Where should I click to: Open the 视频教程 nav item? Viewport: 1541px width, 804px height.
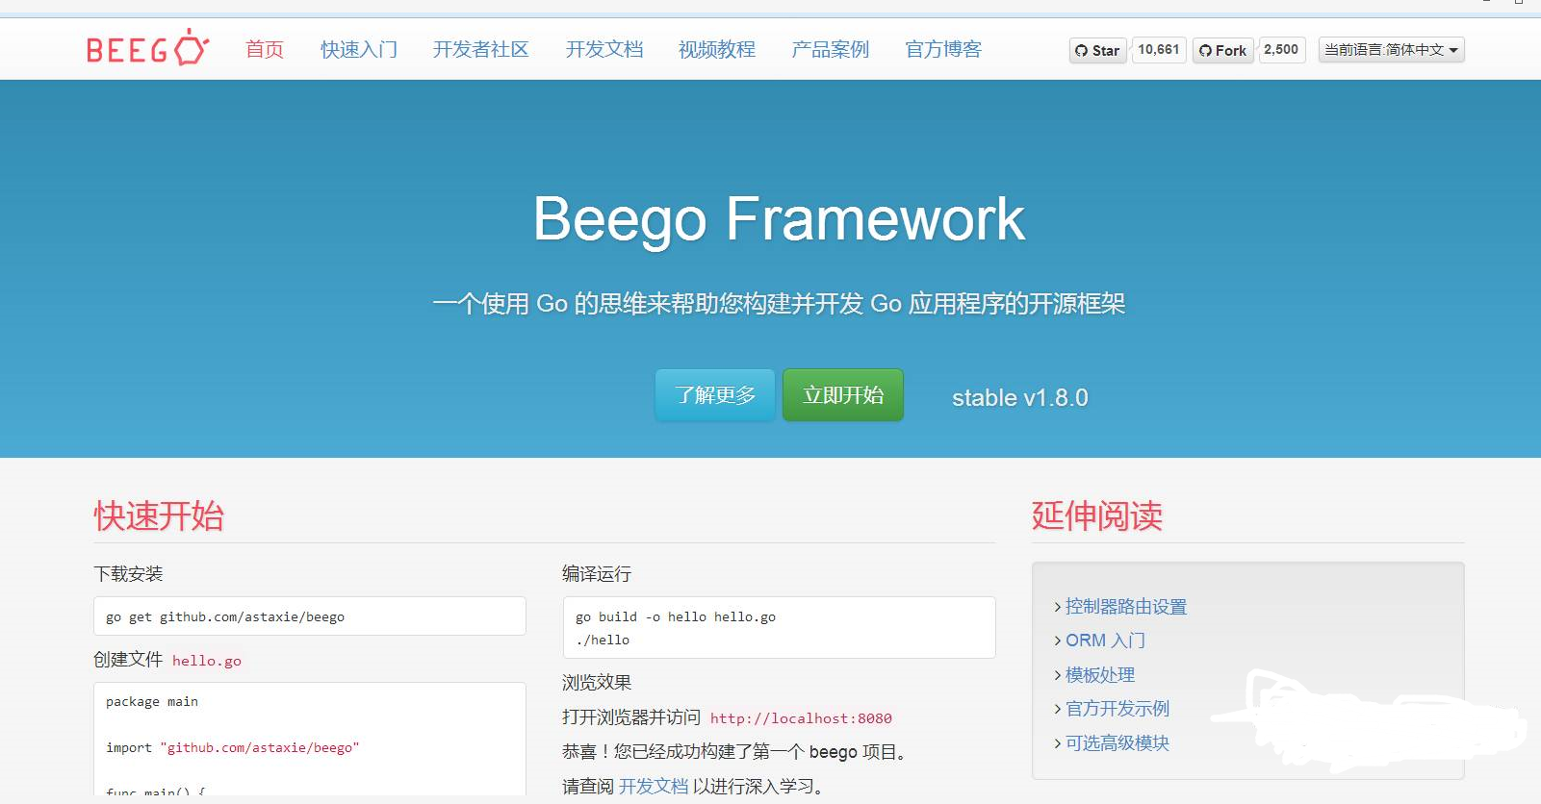[x=717, y=49]
